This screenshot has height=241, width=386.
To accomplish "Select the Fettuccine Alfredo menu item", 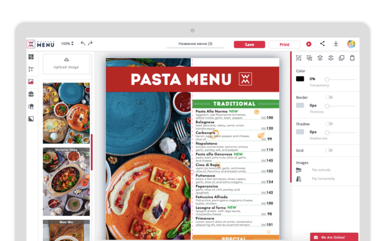I will 234,200.
